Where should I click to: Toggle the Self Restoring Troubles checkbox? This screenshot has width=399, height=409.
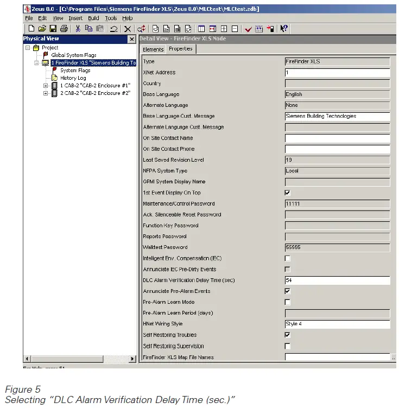287,335
